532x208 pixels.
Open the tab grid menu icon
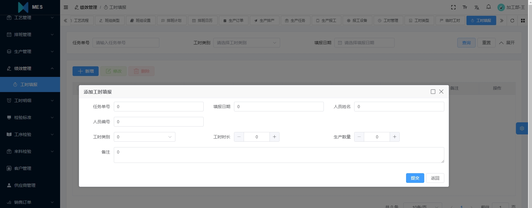[523, 21]
